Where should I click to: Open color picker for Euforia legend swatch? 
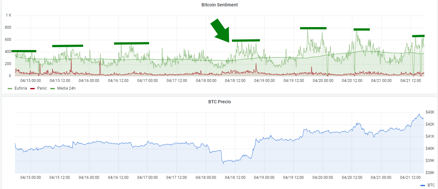pyautogui.click(x=10, y=88)
